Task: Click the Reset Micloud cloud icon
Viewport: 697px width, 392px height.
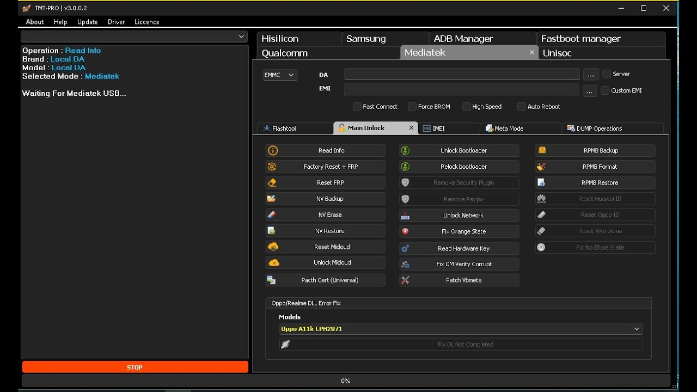Action: [273, 247]
